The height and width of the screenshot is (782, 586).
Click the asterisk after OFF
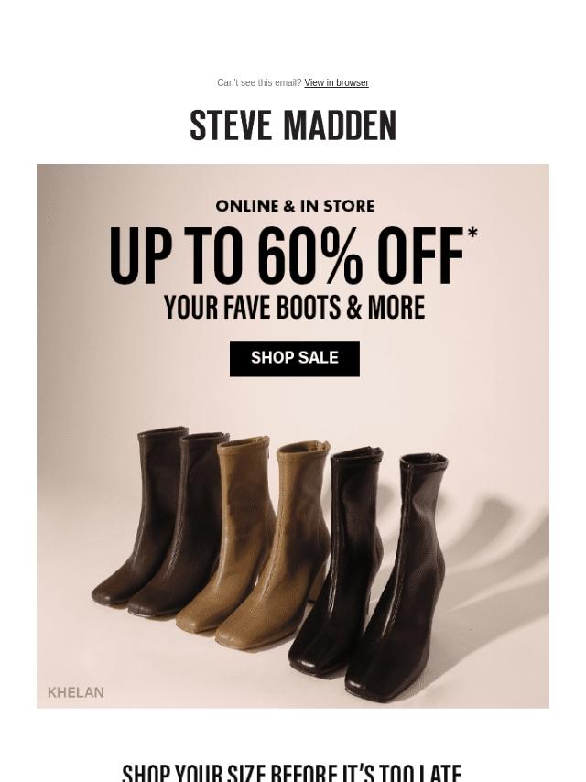(x=472, y=233)
